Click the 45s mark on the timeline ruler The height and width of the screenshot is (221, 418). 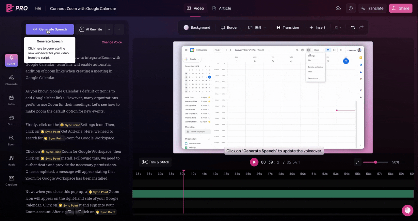click(x=248, y=174)
